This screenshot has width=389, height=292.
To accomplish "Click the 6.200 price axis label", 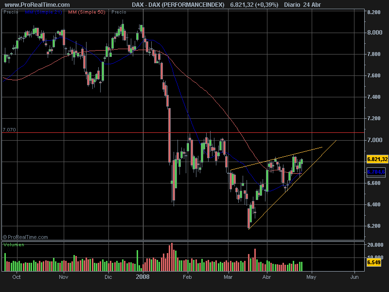I will pyautogui.click(x=374, y=226).
